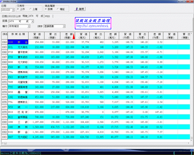
Task: Open the 股票 dropdown showing 2474 可成
Action: 32,21
